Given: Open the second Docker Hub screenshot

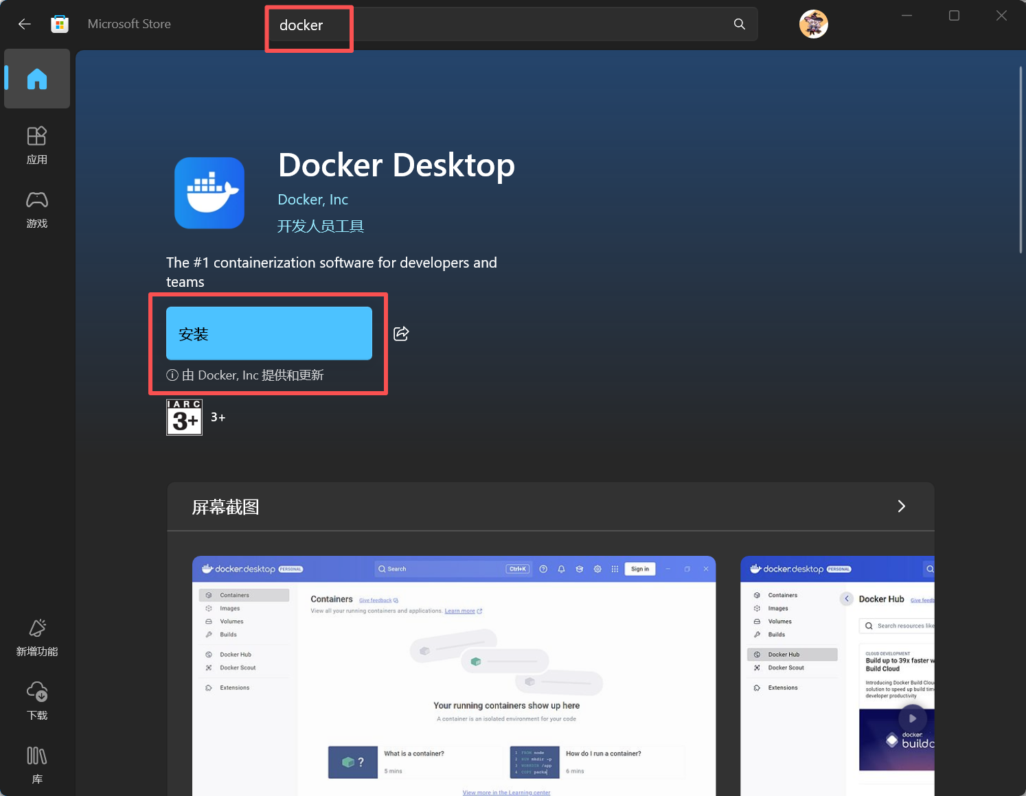Looking at the screenshot, I should [837, 676].
